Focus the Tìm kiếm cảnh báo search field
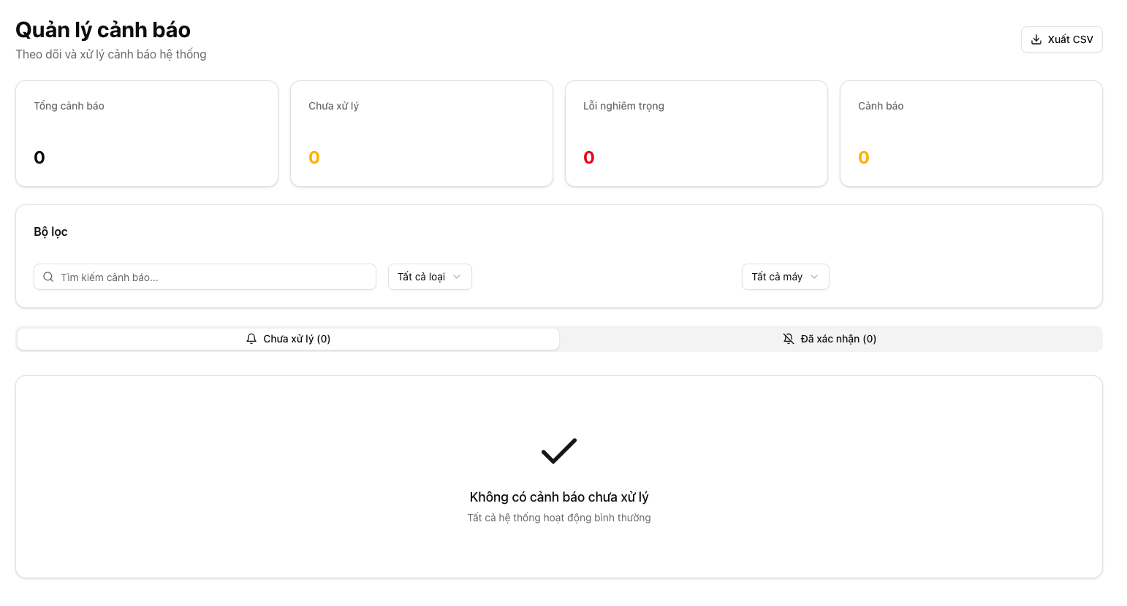This screenshot has width=1127, height=606. pos(212,277)
